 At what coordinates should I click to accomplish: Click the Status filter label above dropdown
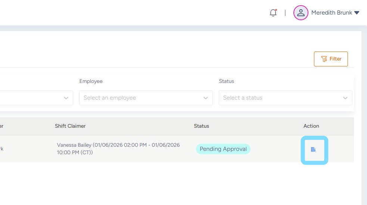pyautogui.click(x=226, y=81)
